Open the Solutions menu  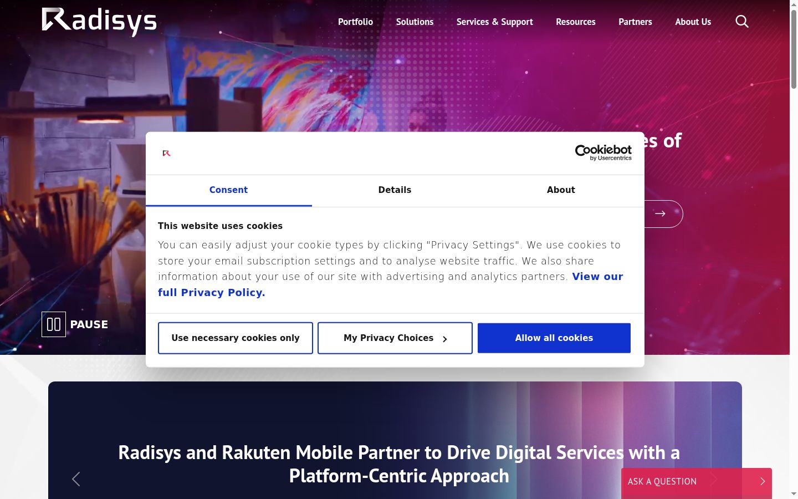pyautogui.click(x=415, y=22)
